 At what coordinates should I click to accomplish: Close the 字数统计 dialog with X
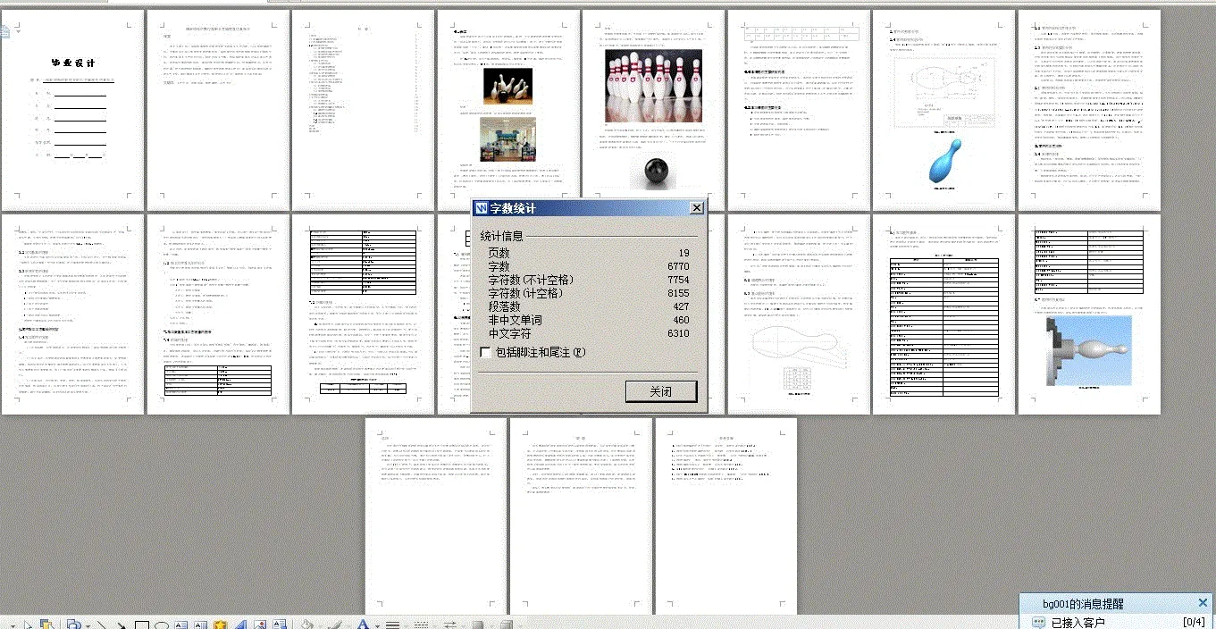click(x=696, y=208)
